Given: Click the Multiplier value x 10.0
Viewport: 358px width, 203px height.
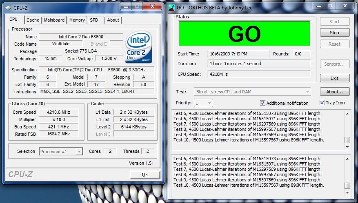Looking at the screenshot, I should coord(59,119).
